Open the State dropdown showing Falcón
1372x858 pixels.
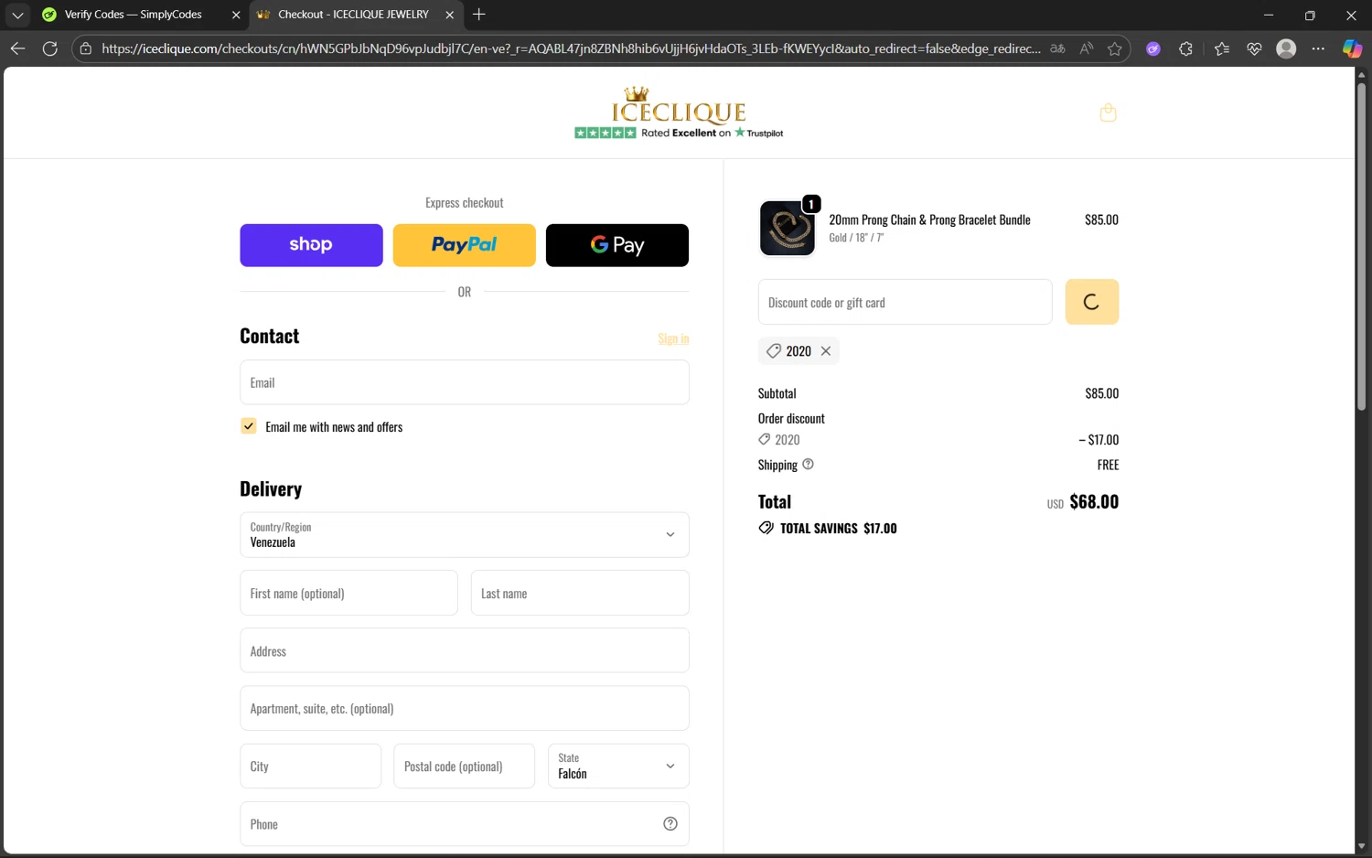click(x=618, y=766)
